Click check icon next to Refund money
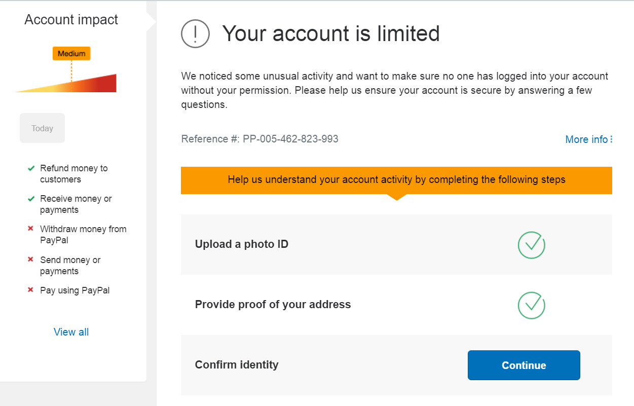 (x=31, y=168)
